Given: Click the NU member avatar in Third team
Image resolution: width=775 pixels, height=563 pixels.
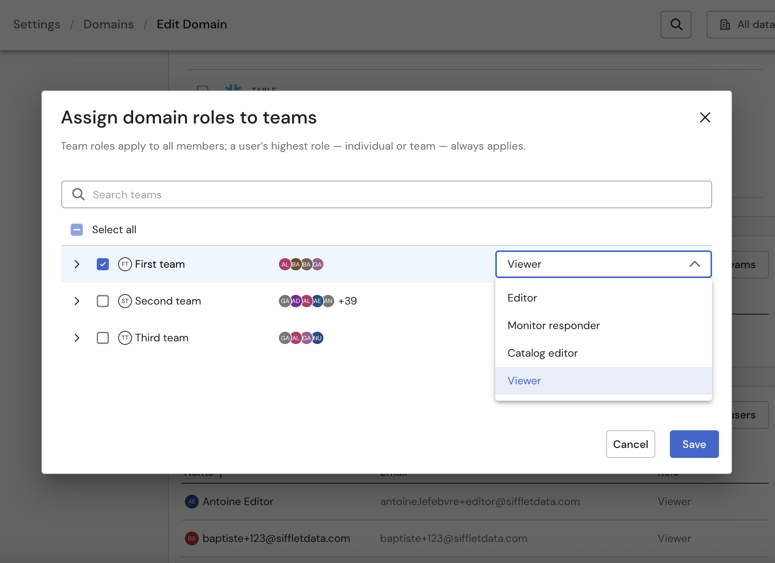Looking at the screenshot, I should pos(318,338).
